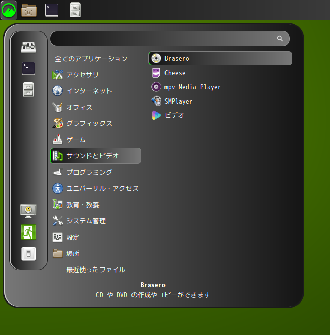330x335 pixels.
Task: Launch terminal from the top panel
Action: (x=52, y=10)
